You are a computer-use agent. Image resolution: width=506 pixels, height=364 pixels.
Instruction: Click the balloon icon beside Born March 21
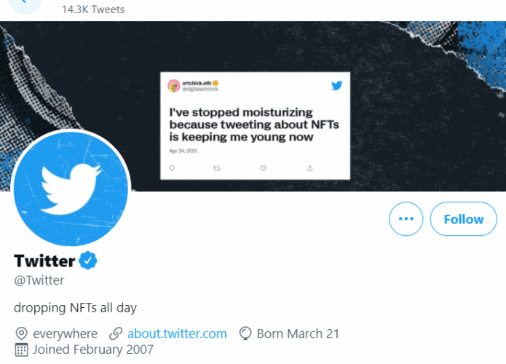point(245,333)
